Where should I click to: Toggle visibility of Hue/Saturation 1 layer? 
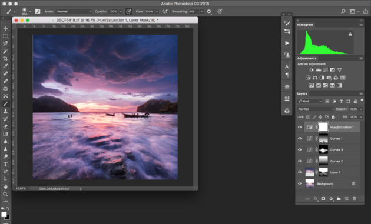coord(300,127)
